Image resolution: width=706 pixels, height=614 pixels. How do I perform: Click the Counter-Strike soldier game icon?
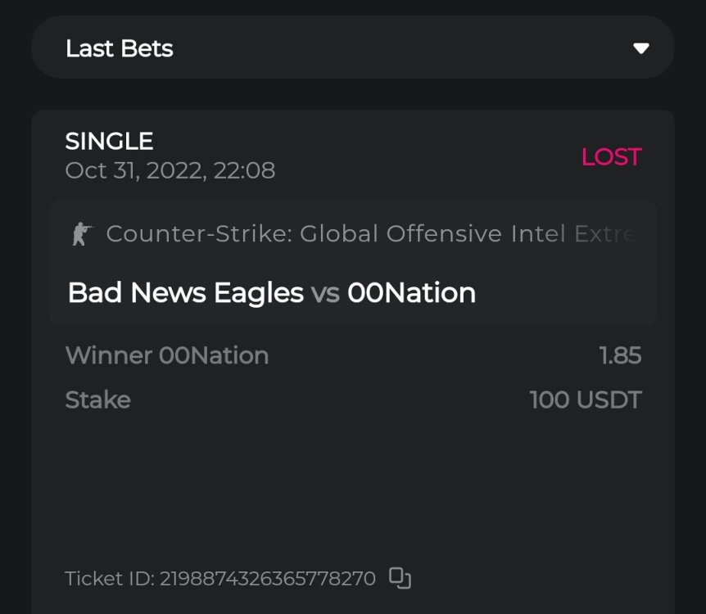82,234
